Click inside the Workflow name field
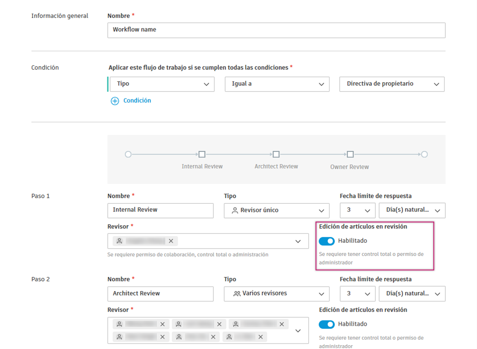Image resolution: width=477 pixels, height=349 pixels. pyautogui.click(x=276, y=30)
